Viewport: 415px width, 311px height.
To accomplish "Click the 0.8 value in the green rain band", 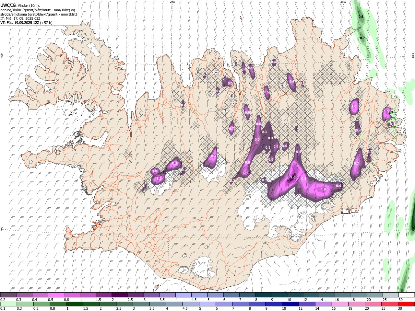I will tap(361, 17).
